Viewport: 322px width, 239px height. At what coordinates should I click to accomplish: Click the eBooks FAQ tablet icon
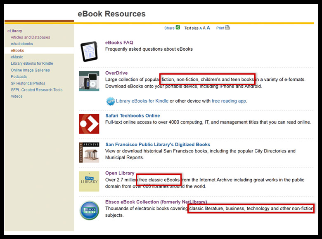(89, 52)
